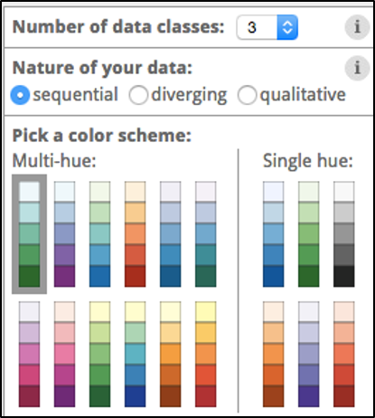Choose the yellow-green-blue multi-hue scheme
Screen dimensions: 375x418
coord(135,355)
